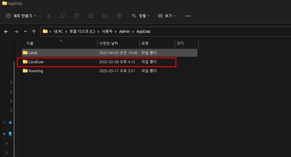Viewport: 291px width, 157px height.
Task: Click the Delete trash can icon
Action: pos(119,16)
